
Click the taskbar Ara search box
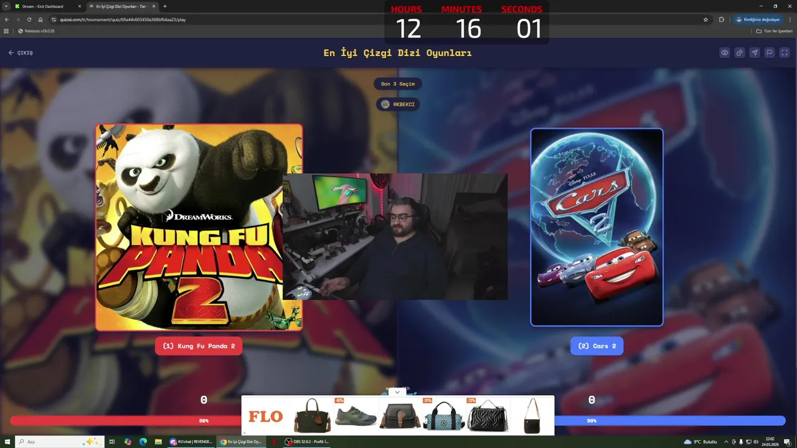pyautogui.click(x=59, y=442)
